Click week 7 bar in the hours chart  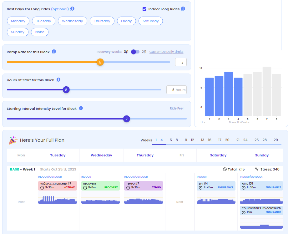click(x=267, y=91)
